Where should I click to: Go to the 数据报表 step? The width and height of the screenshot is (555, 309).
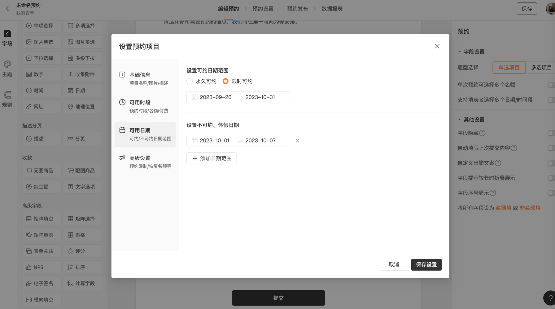click(332, 9)
